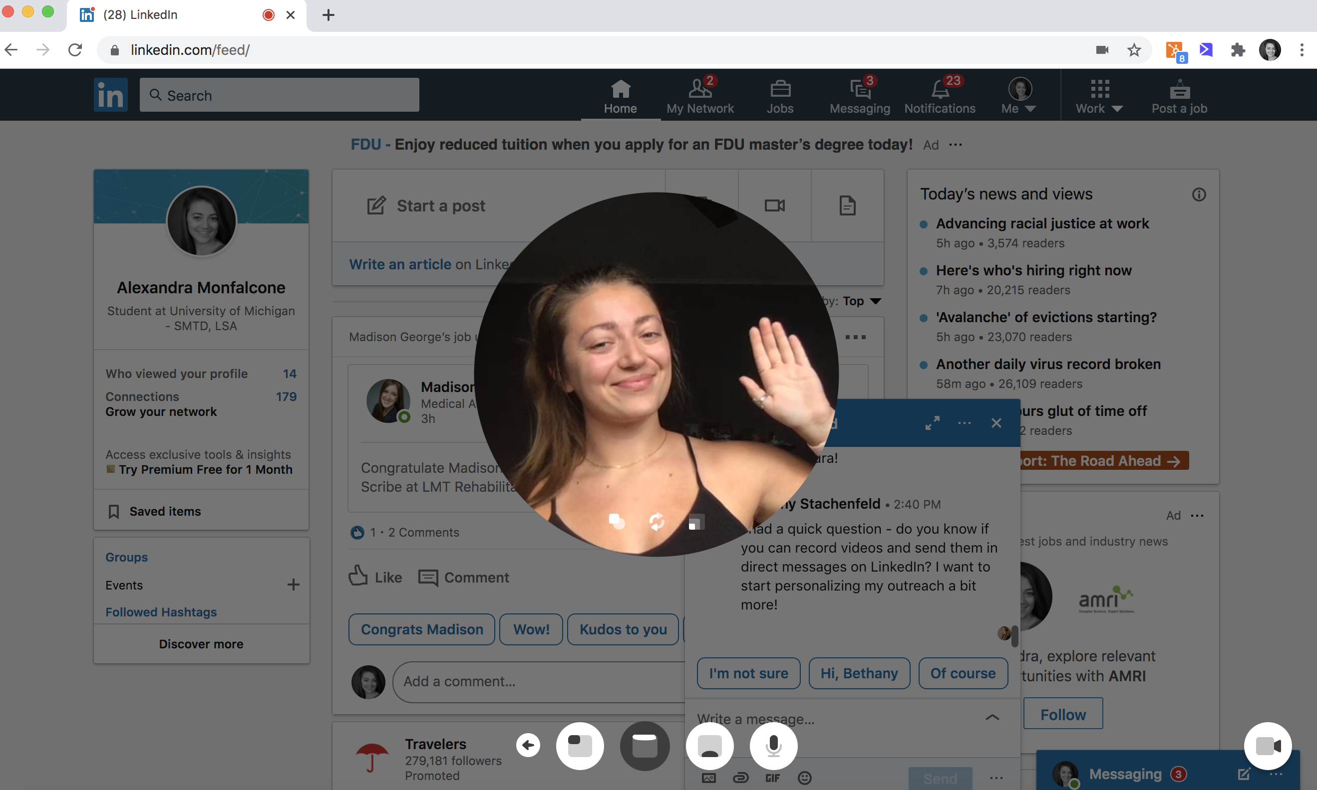Insert an emoji into the message
1317x790 pixels.
point(804,778)
